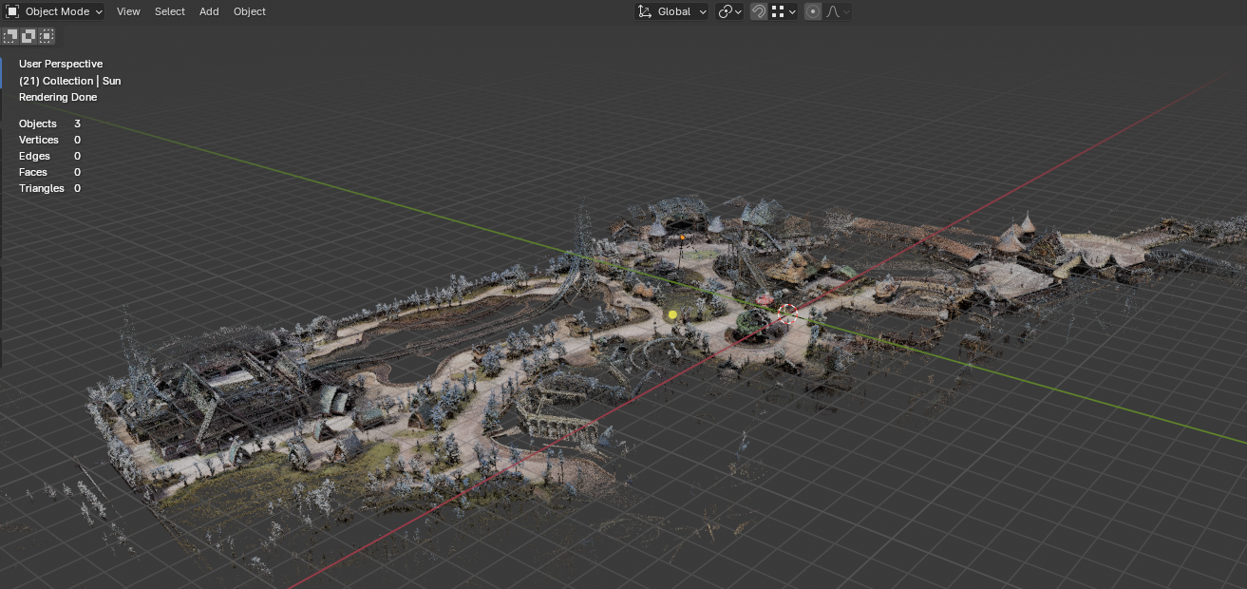The image size is (1247, 589).
Task: Toggle the snap magnet button
Action: coord(759,11)
